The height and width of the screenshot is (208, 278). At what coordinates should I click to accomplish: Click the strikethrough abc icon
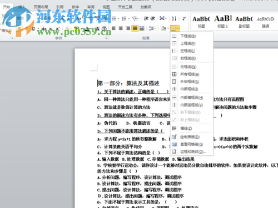(x=44, y=29)
